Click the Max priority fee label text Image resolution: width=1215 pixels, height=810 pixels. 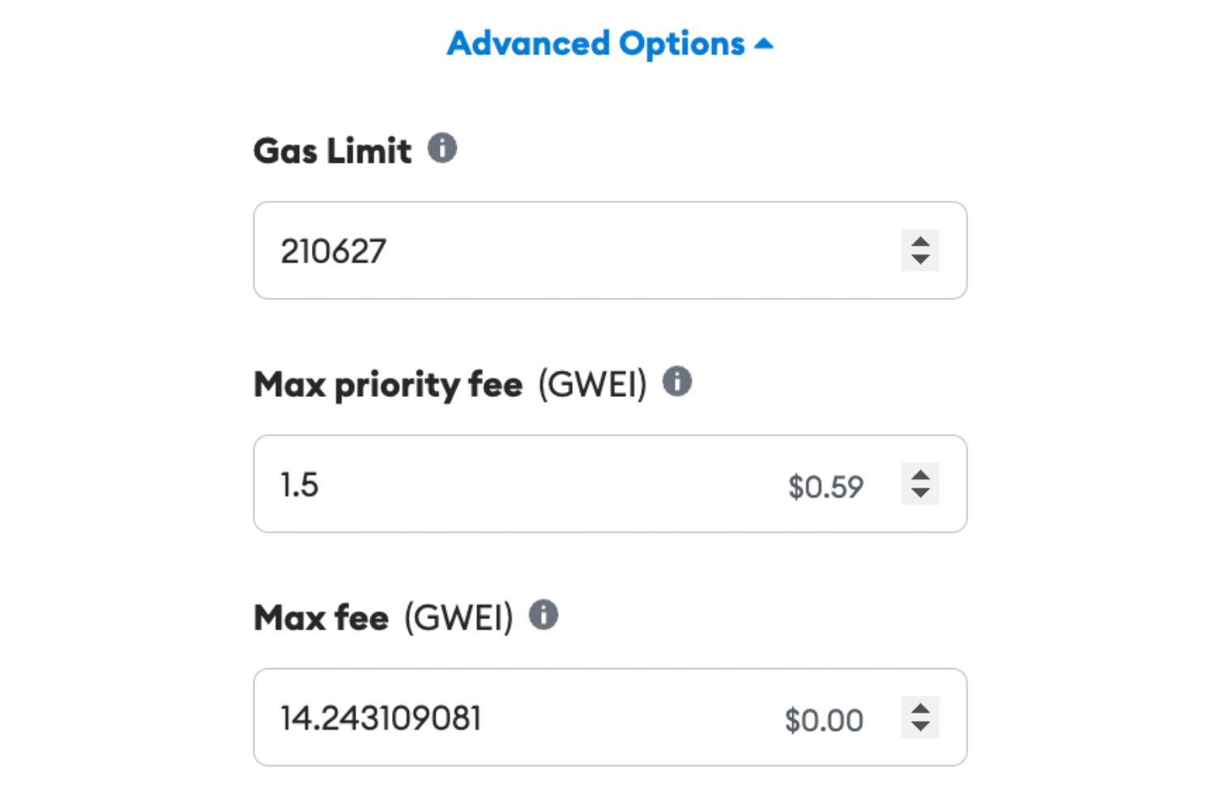coord(388,385)
